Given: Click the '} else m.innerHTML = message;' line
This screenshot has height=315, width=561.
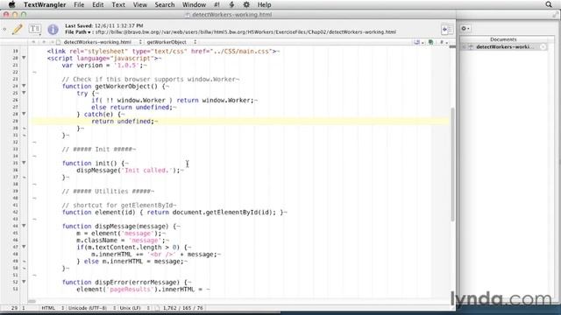Looking at the screenshot, I should pos(131,262).
